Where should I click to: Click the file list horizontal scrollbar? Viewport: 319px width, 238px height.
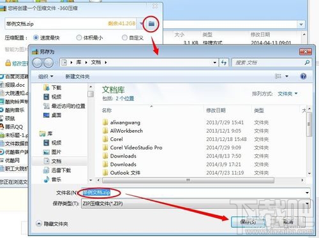pos(188,180)
